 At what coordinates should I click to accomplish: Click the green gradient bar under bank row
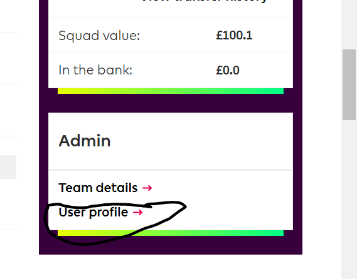pyautogui.click(x=171, y=91)
